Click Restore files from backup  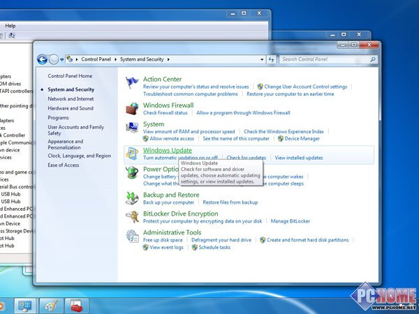[x=230, y=202]
